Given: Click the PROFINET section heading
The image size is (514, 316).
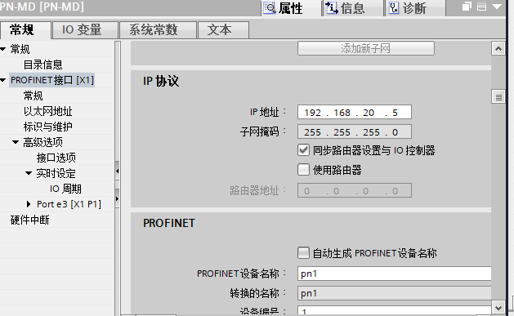Looking at the screenshot, I should click(169, 224).
